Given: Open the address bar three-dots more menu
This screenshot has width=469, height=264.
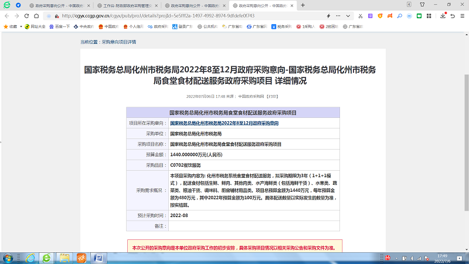Looking at the screenshot, I should 338,16.
